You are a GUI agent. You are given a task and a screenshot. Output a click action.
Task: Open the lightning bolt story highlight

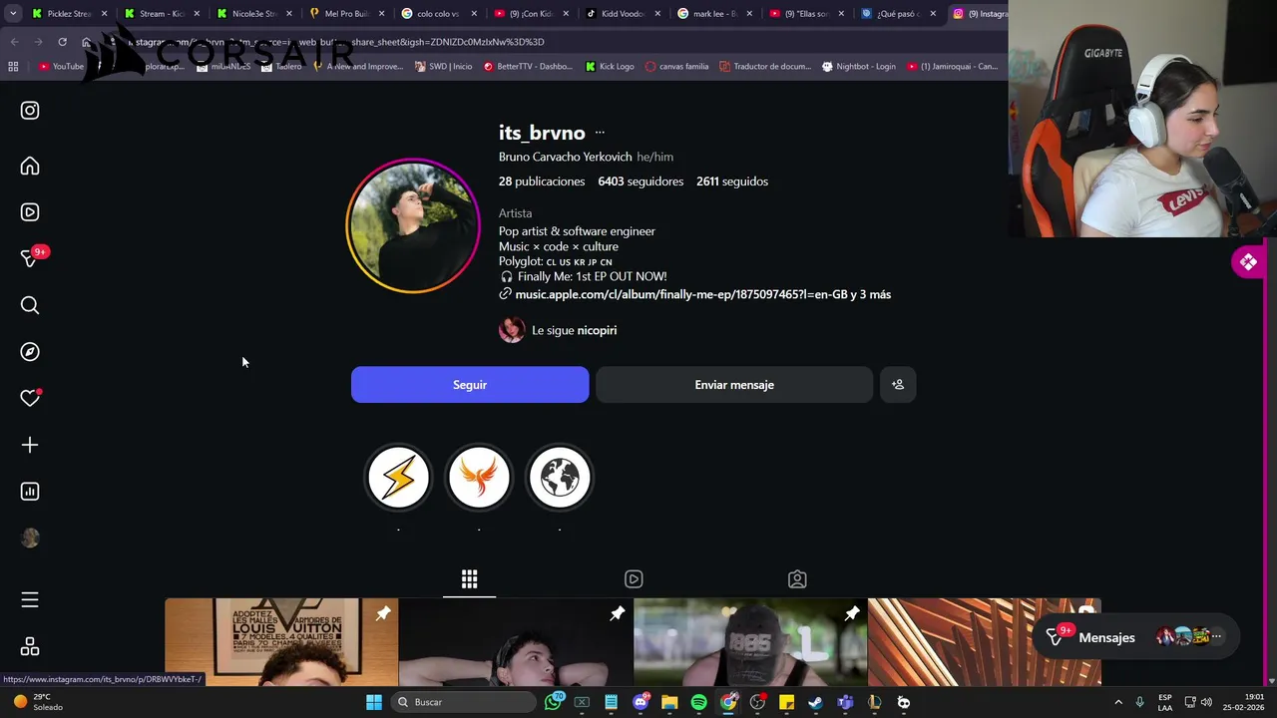[x=398, y=478]
